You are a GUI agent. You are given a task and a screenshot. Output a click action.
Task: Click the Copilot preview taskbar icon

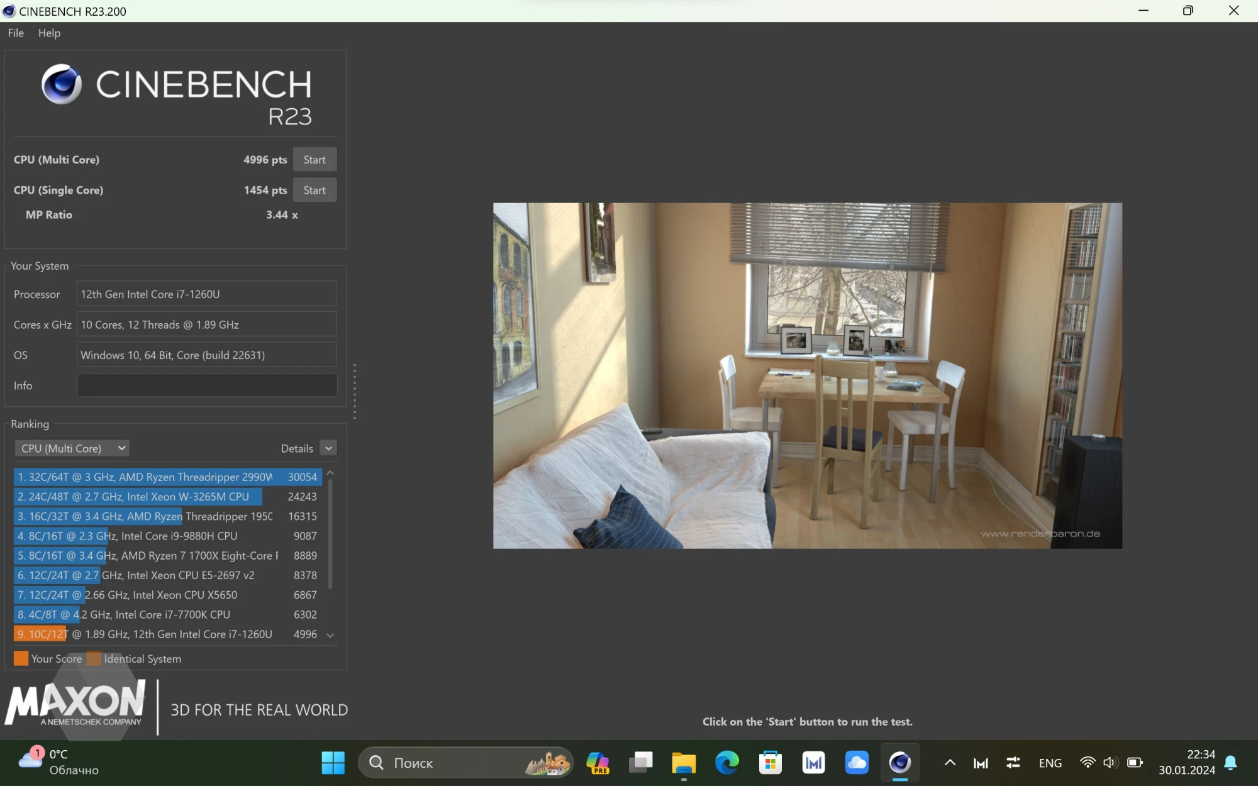point(597,762)
